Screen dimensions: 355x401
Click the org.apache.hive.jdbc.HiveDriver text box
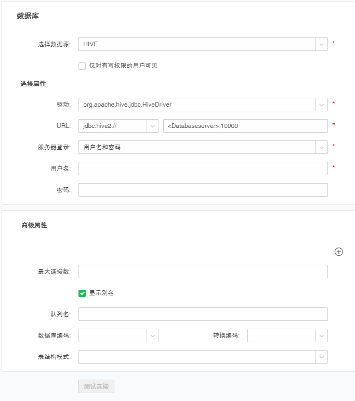coord(196,105)
